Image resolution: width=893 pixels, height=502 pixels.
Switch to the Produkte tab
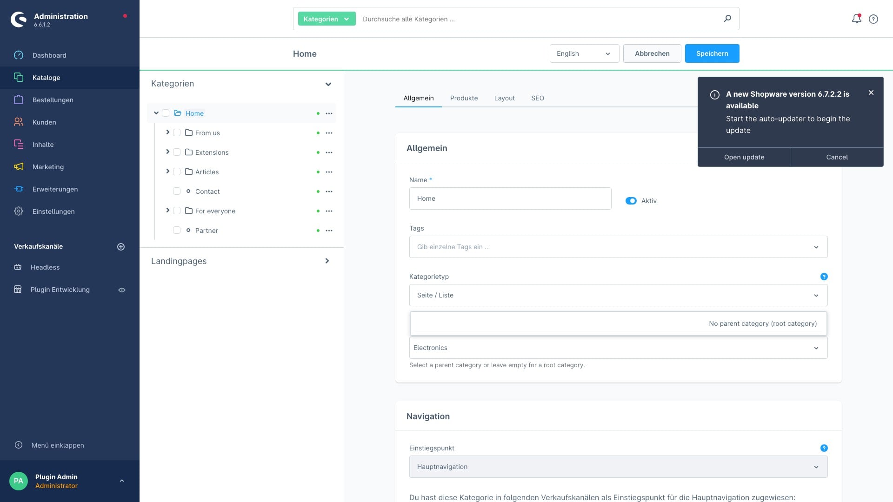pyautogui.click(x=464, y=98)
